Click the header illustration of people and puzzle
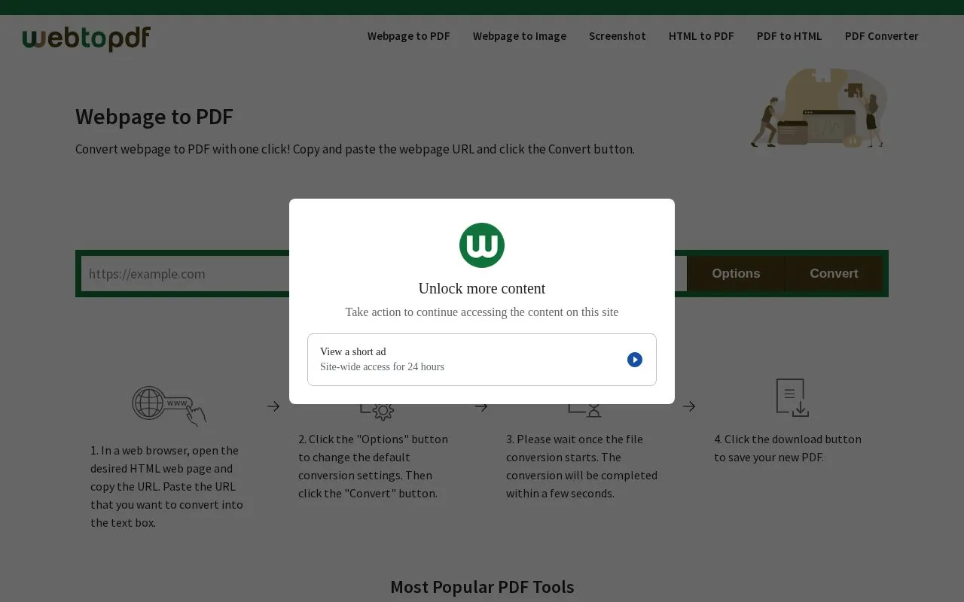This screenshot has width=964, height=602. 819,108
